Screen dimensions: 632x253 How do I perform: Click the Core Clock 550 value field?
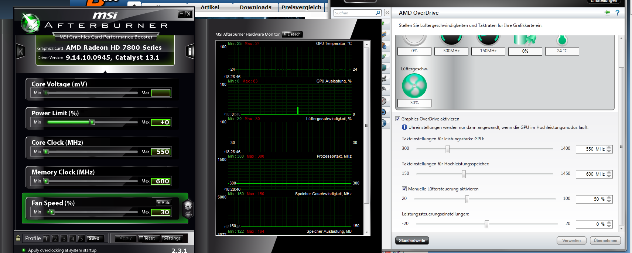161,152
